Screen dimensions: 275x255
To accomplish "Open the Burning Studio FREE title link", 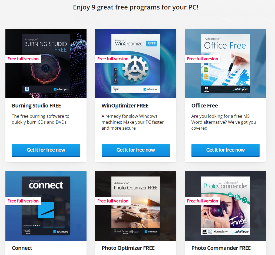I will pyautogui.click(x=36, y=106).
